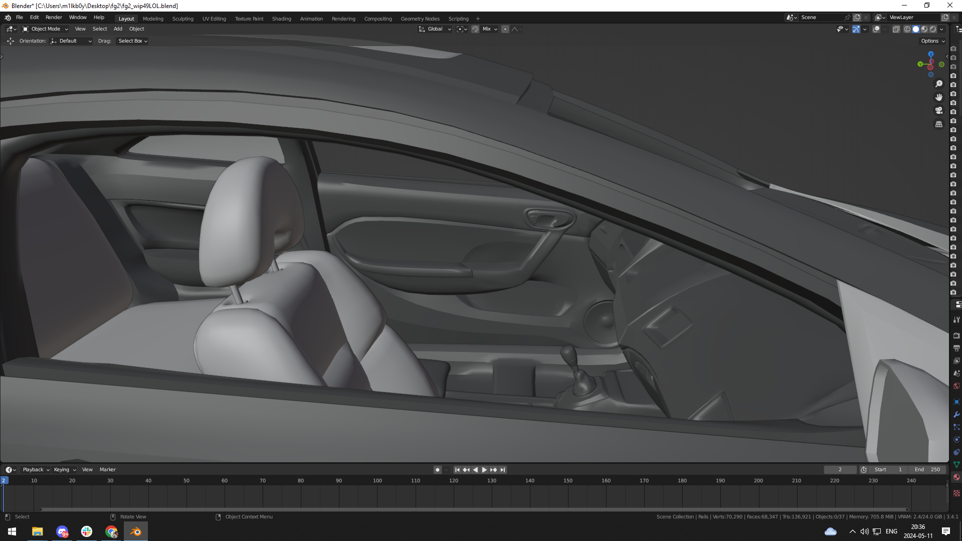Toggle proportional editing
The height and width of the screenshot is (541, 962).
505,29
